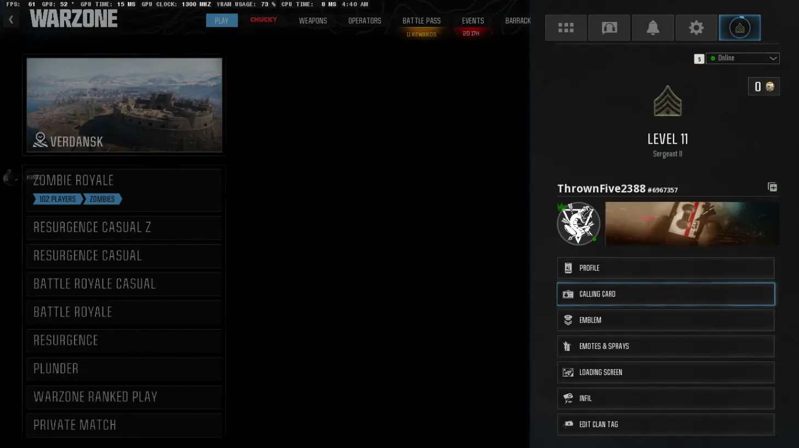
Task: Open the settings gear
Action: (x=696, y=27)
